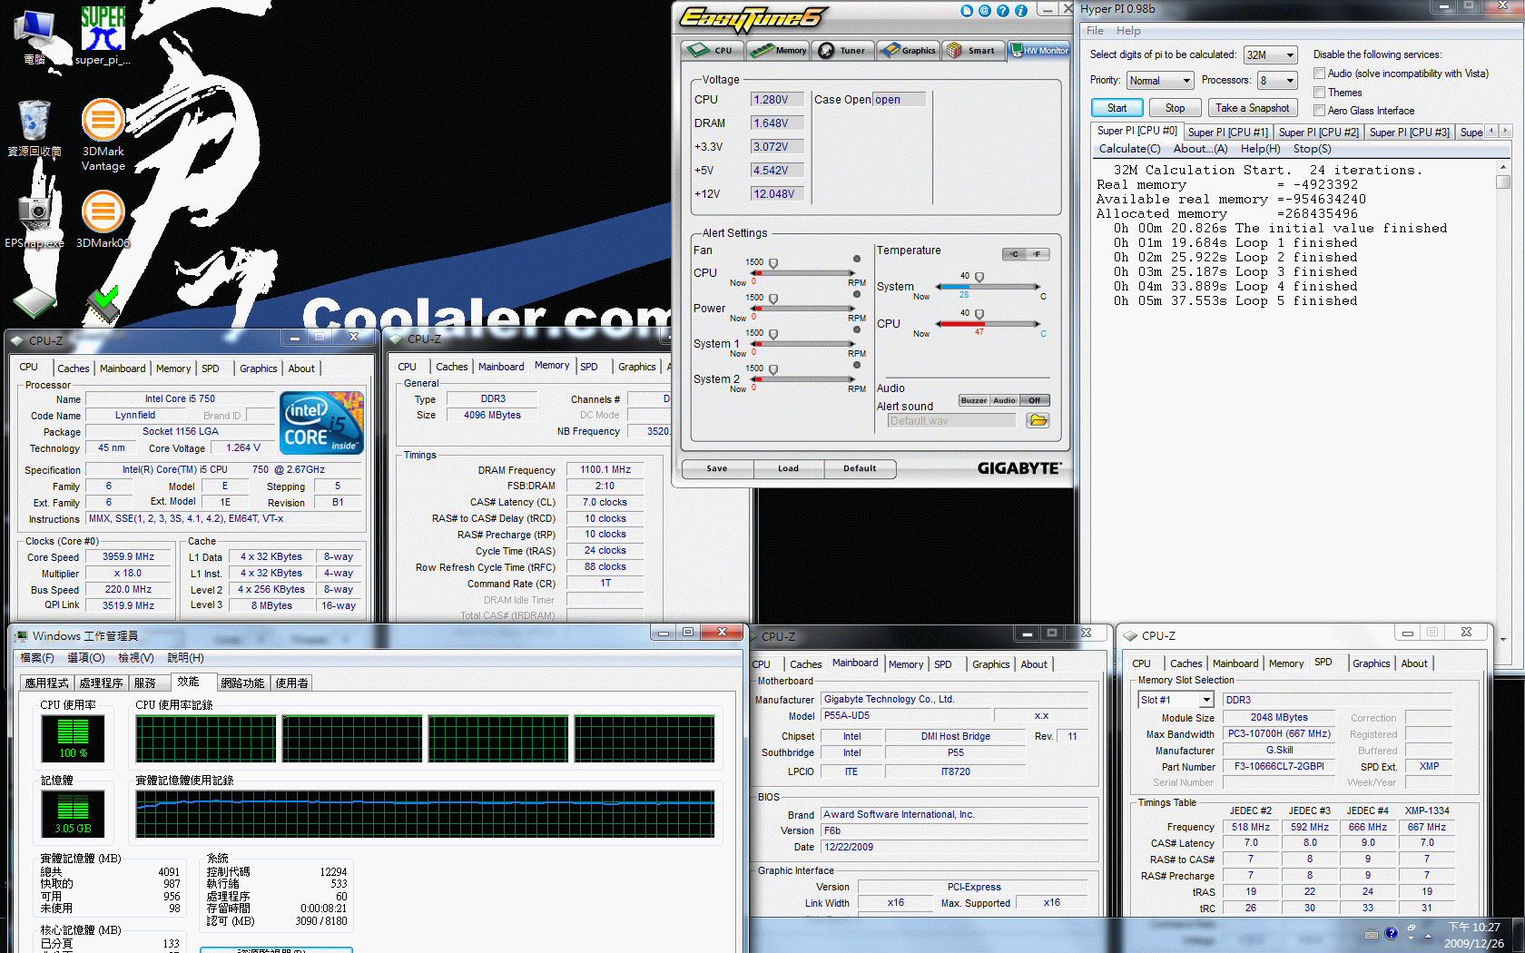
Task: Toggle Power fan alert indicator
Action: [x=856, y=294]
